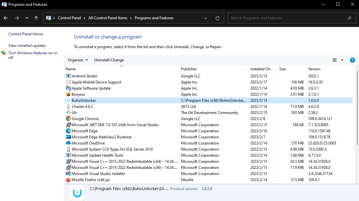Click the Charles 4.6.2 icon

pyautogui.click(x=68, y=106)
